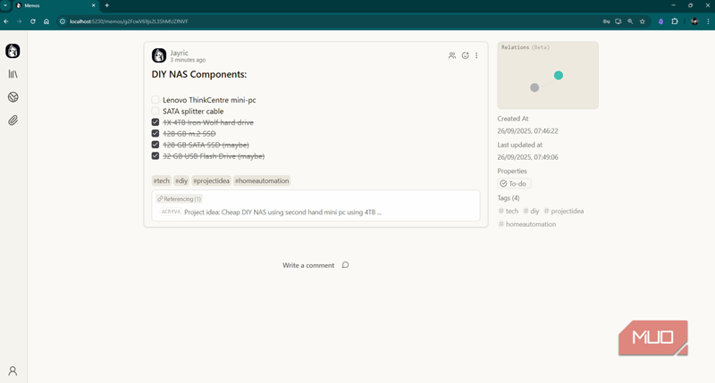Check the Lenovo ThinkCentre mini-pc checkbox
The width and height of the screenshot is (715, 383).
pyautogui.click(x=156, y=100)
